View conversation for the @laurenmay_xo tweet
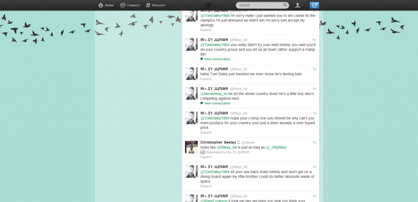Screen dimensions: 418x202 click(x=217, y=103)
